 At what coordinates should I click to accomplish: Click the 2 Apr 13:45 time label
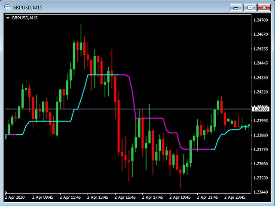(x=98, y=197)
